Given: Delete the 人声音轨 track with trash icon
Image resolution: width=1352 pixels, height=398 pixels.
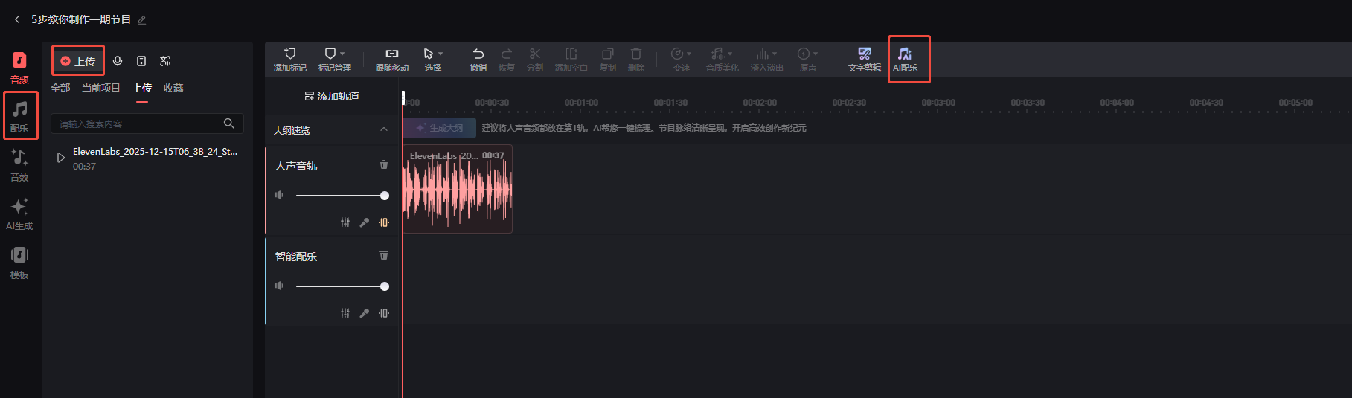Looking at the screenshot, I should (x=384, y=164).
